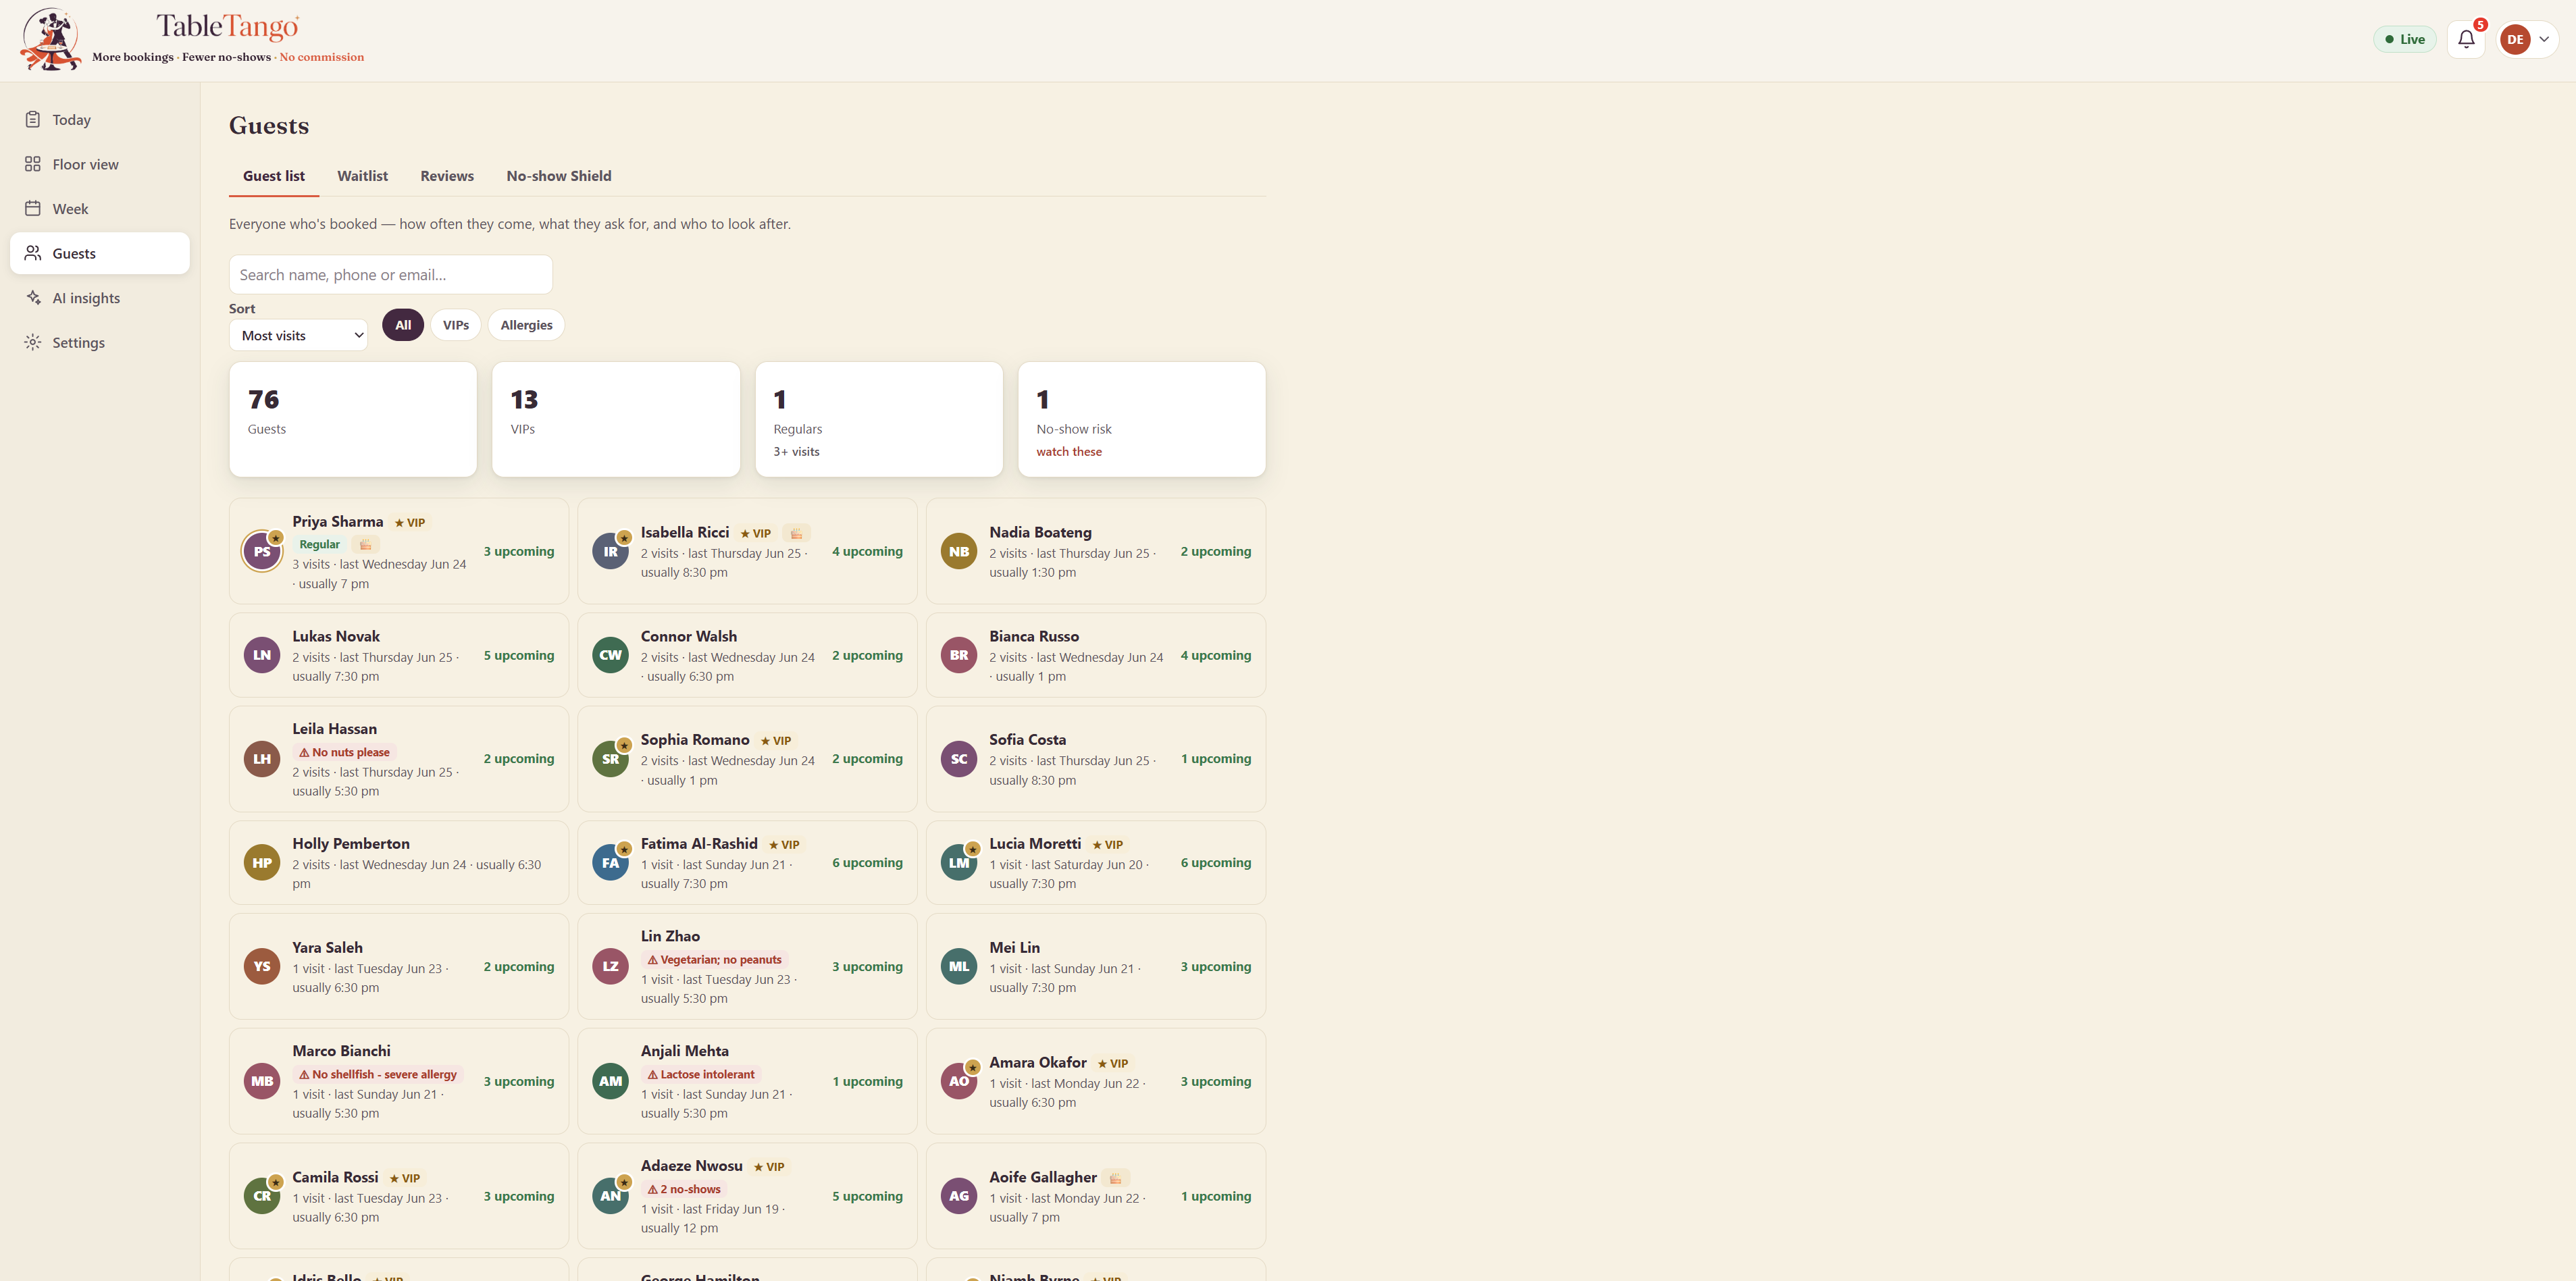Select Guests in the sidebar
2576x1281 pixels.
click(100, 253)
